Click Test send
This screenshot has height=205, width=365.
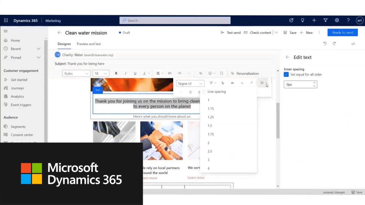pyautogui.click(x=231, y=33)
